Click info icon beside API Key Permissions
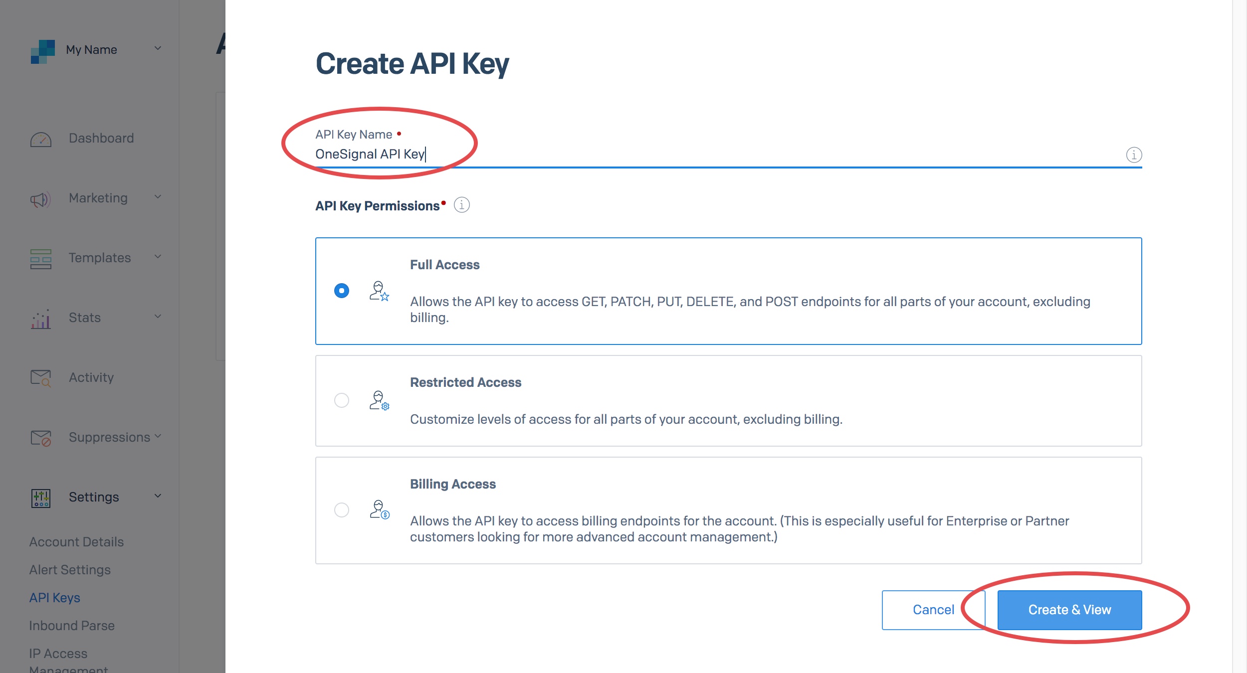 pos(462,205)
